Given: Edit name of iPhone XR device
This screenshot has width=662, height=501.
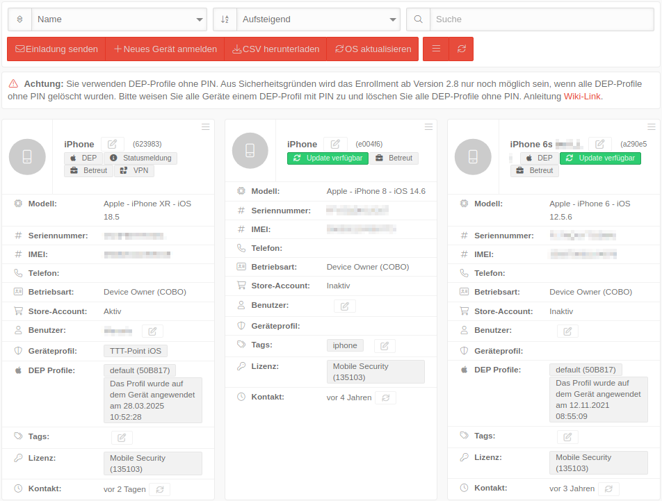Looking at the screenshot, I should (x=113, y=144).
